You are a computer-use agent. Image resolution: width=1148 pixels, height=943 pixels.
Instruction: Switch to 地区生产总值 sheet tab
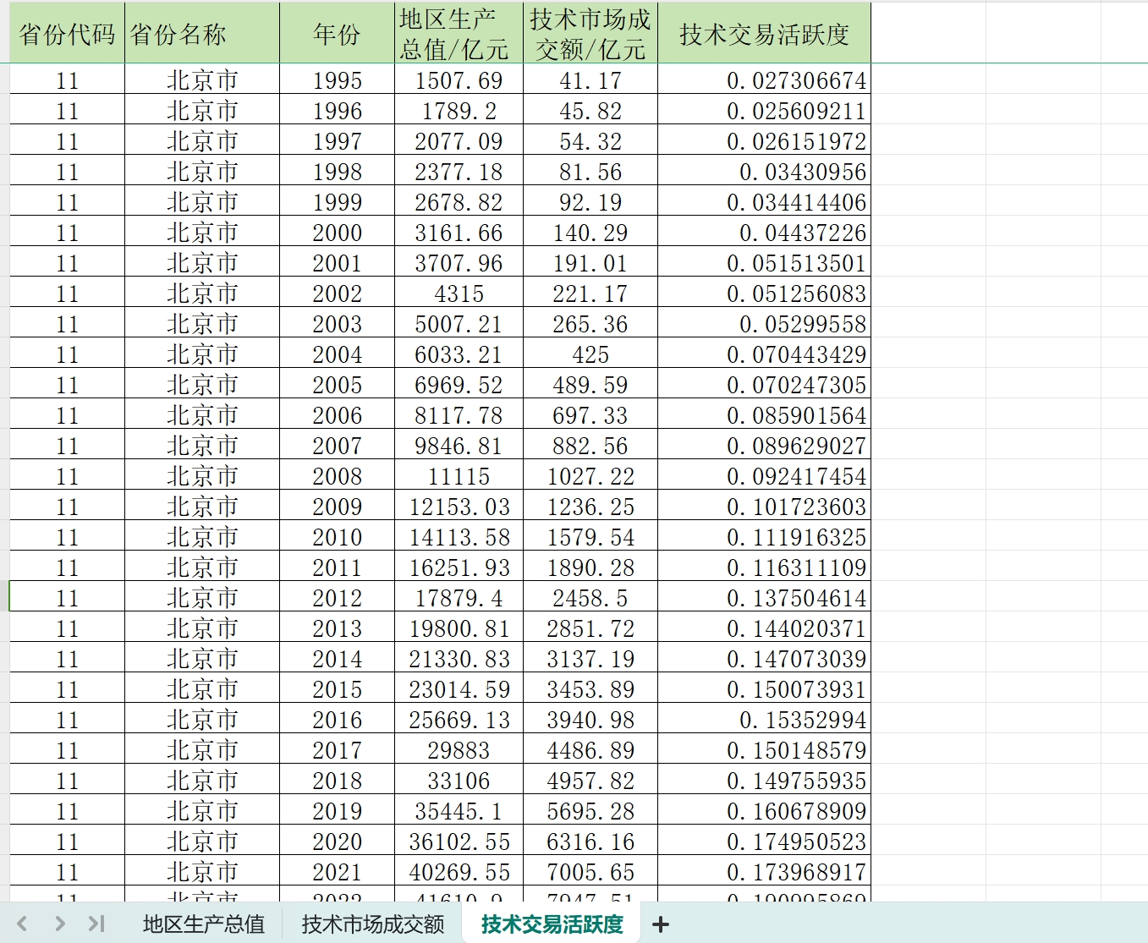click(x=204, y=924)
